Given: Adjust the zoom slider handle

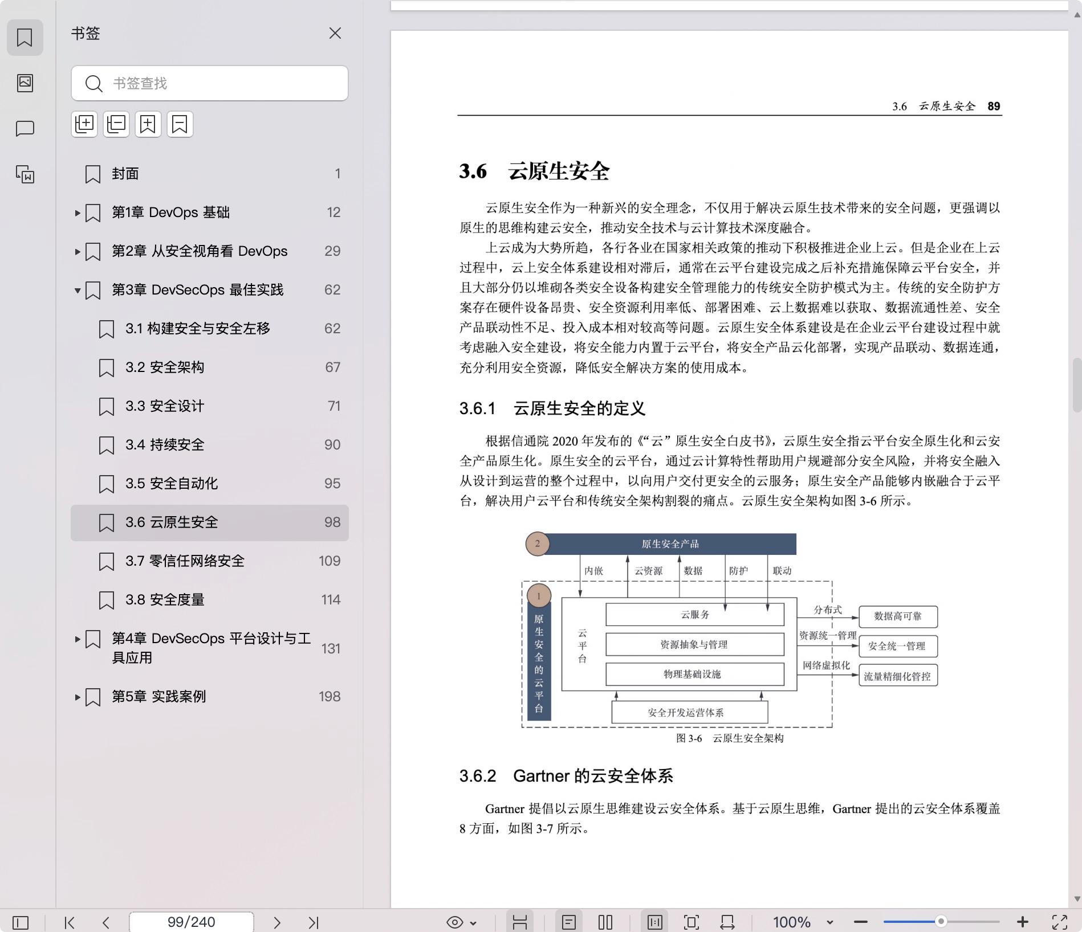Looking at the screenshot, I should tap(941, 922).
